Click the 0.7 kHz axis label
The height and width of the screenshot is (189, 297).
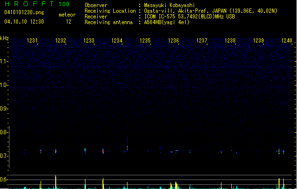pyautogui.click(x=4, y=156)
